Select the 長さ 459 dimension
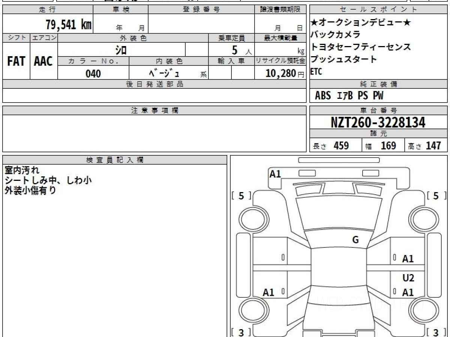Image resolution: width=450 pixels, height=337 pixels. (x=331, y=146)
